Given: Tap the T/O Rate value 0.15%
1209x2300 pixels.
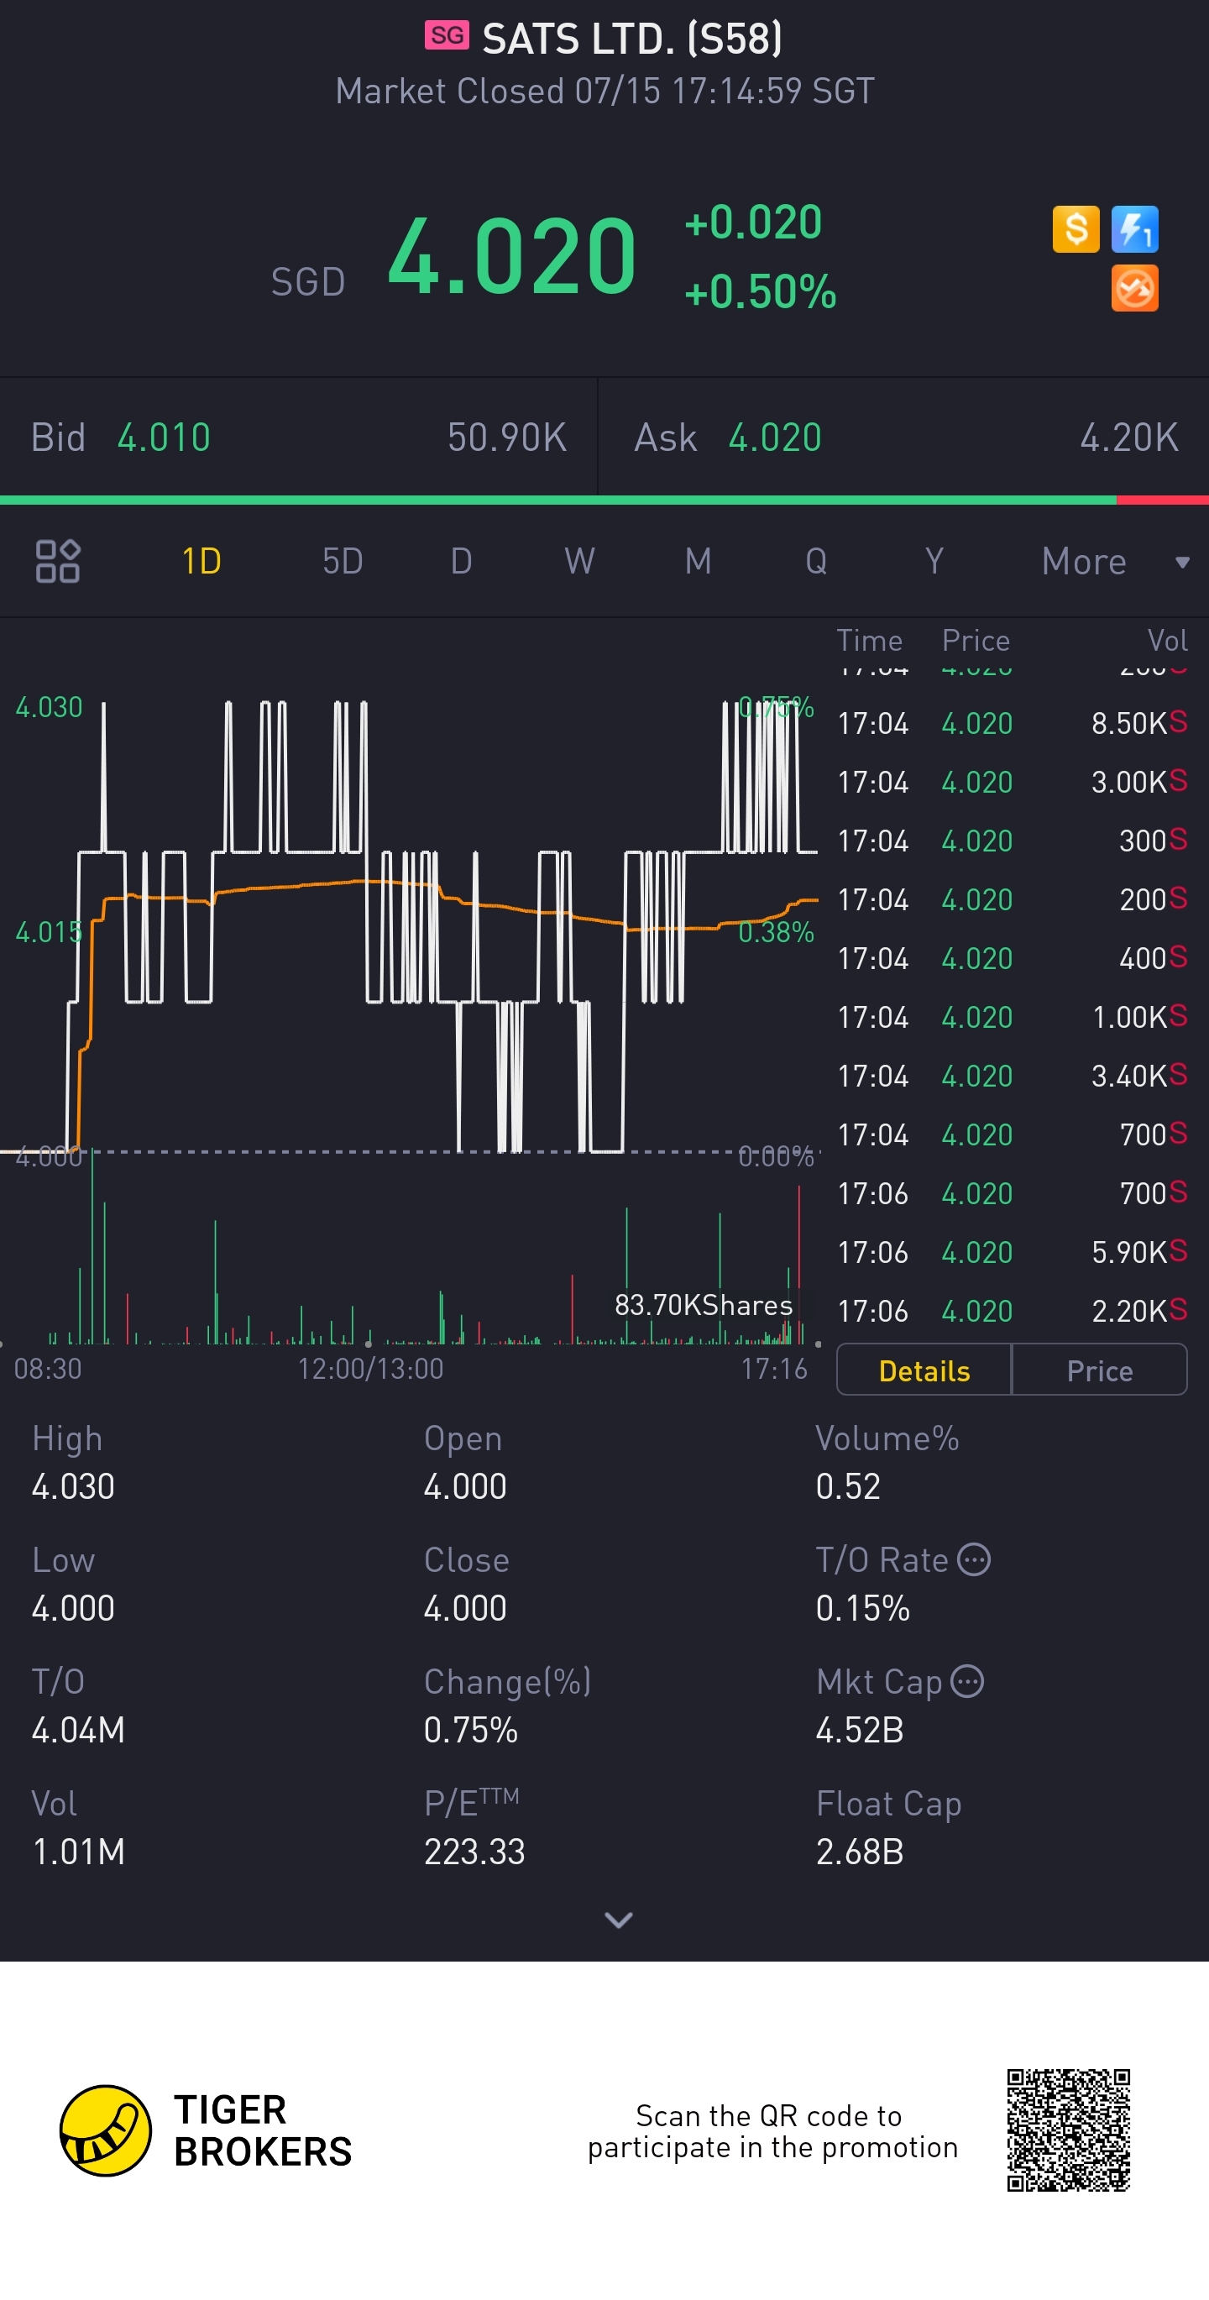Looking at the screenshot, I should pyautogui.click(x=862, y=1608).
